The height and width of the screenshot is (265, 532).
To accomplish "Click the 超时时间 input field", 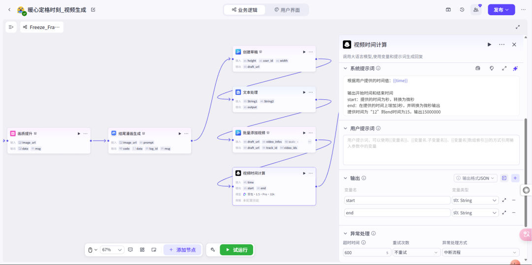I will [x=367, y=253].
